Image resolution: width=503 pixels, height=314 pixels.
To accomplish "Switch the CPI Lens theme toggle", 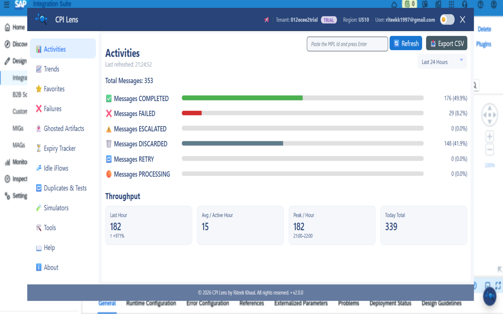I will click(x=447, y=19).
